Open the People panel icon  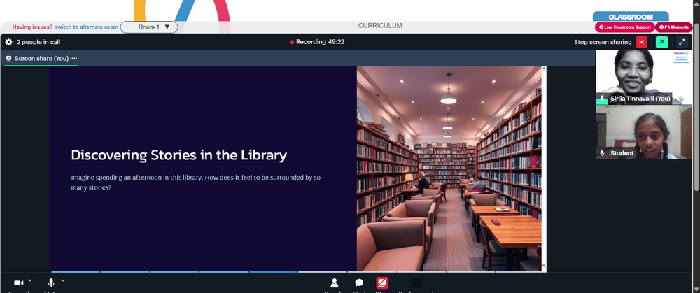pos(335,283)
